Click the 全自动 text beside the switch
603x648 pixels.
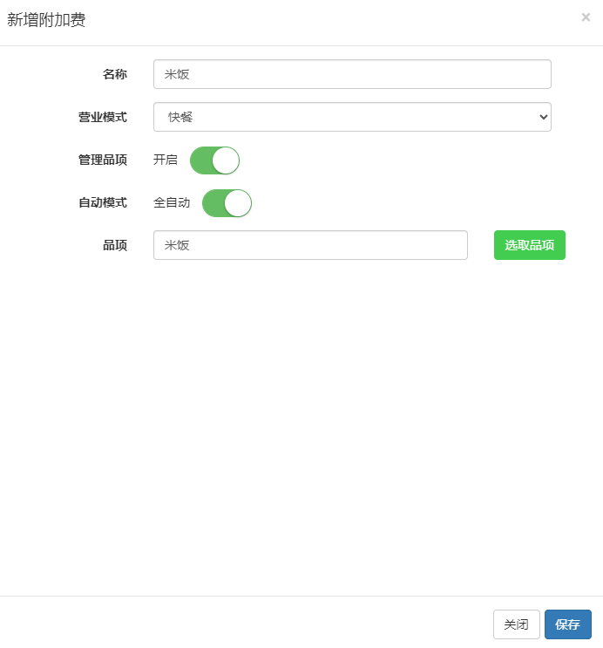[x=172, y=203]
